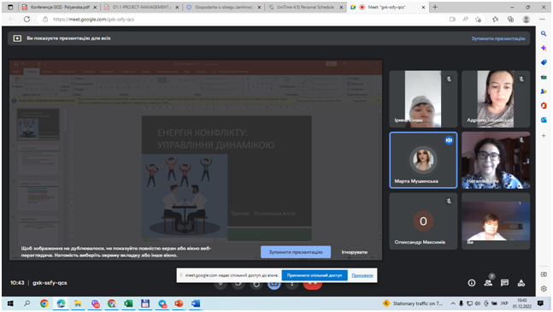Click the Приховати link in the sharing bar
The width and height of the screenshot is (553, 312).
click(x=362, y=275)
